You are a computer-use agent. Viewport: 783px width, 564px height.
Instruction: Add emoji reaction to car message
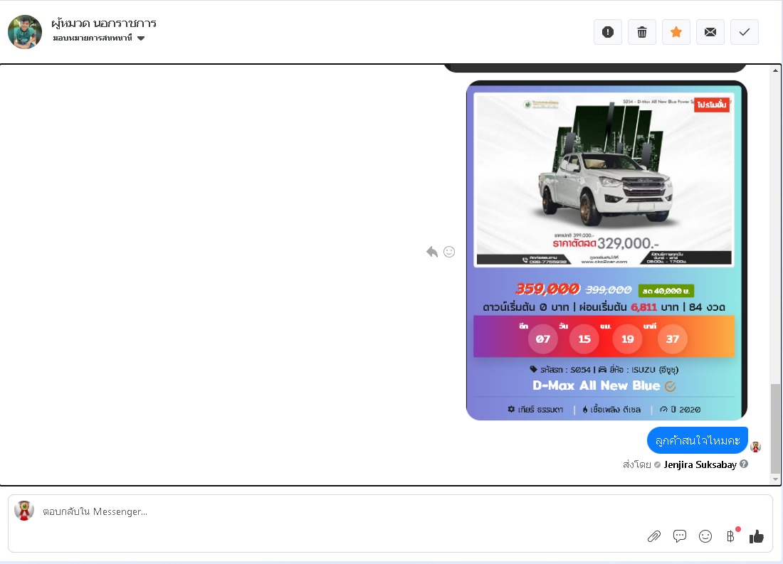449,252
